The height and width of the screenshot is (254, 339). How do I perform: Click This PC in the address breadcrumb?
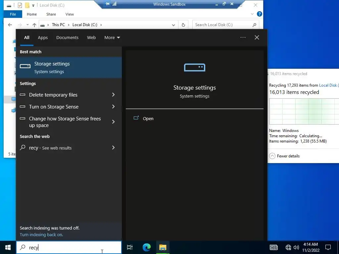[x=58, y=25]
